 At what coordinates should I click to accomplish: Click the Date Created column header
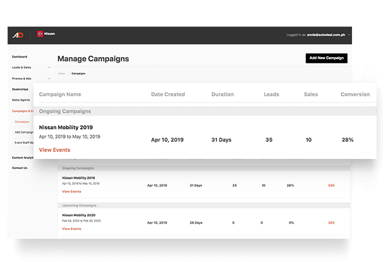point(168,94)
